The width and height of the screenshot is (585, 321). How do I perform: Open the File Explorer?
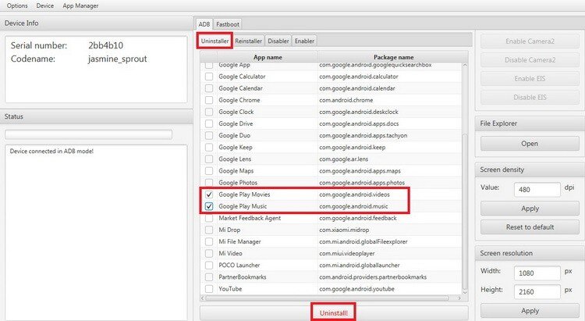pos(530,144)
